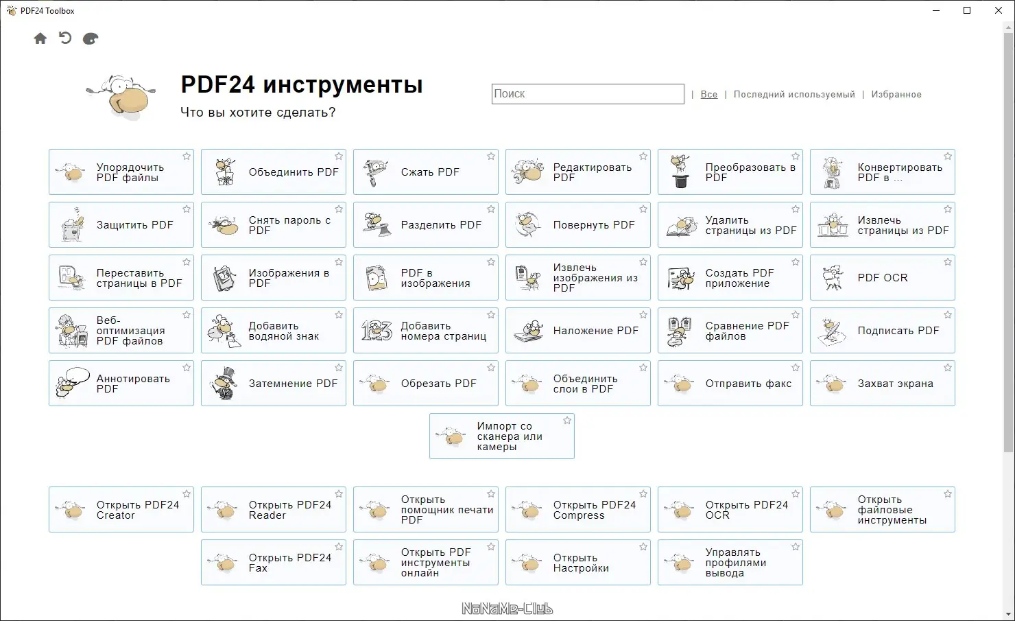Image resolution: width=1015 pixels, height=621 pixels.
Task: Click the Защитить PDF tool icon
Action: pyautogui.click(x=72, y=225)
